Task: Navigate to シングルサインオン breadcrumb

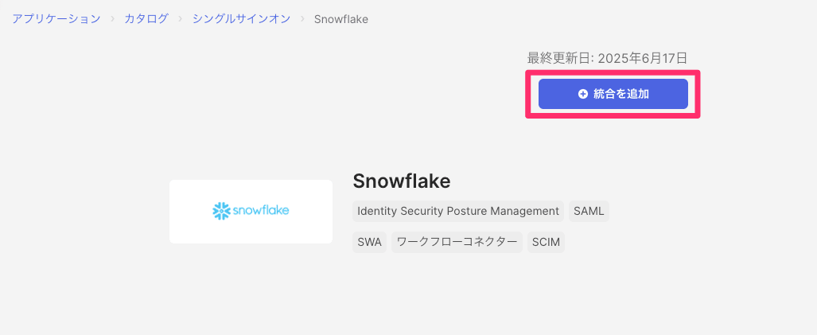Action: click(242, 18)
